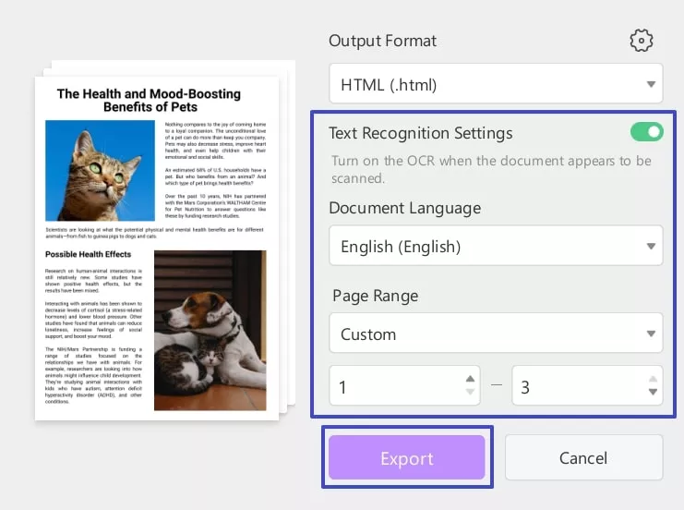The width and height of the screenshot is (684, 510).
Task: Click the 'Document Language' label
Action: pos(405,208)
